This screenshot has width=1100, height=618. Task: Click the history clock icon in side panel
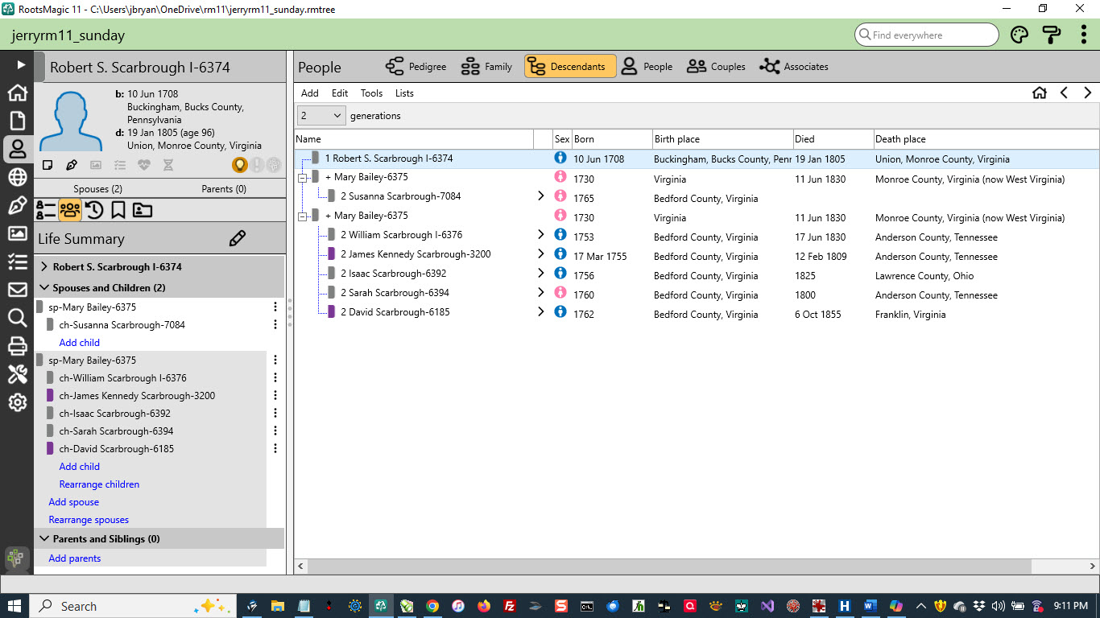coord(94,211)
